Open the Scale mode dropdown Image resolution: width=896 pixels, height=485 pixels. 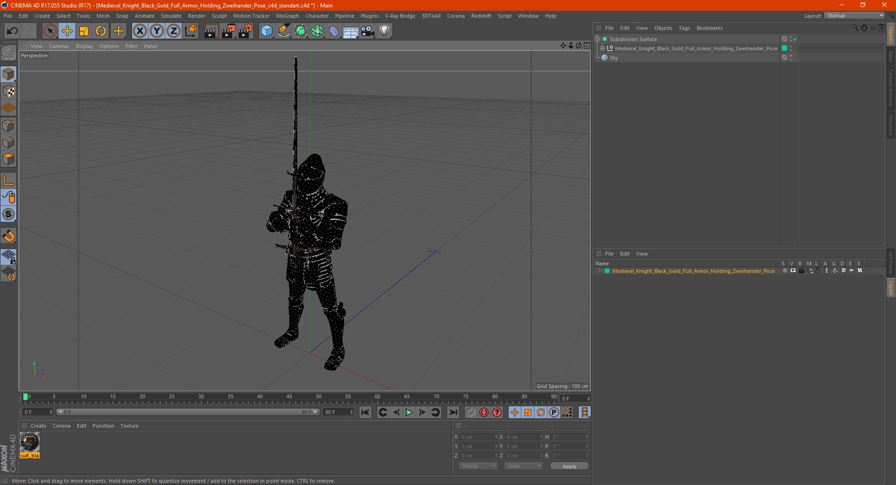pyautogui.click(x=524, y=466)
